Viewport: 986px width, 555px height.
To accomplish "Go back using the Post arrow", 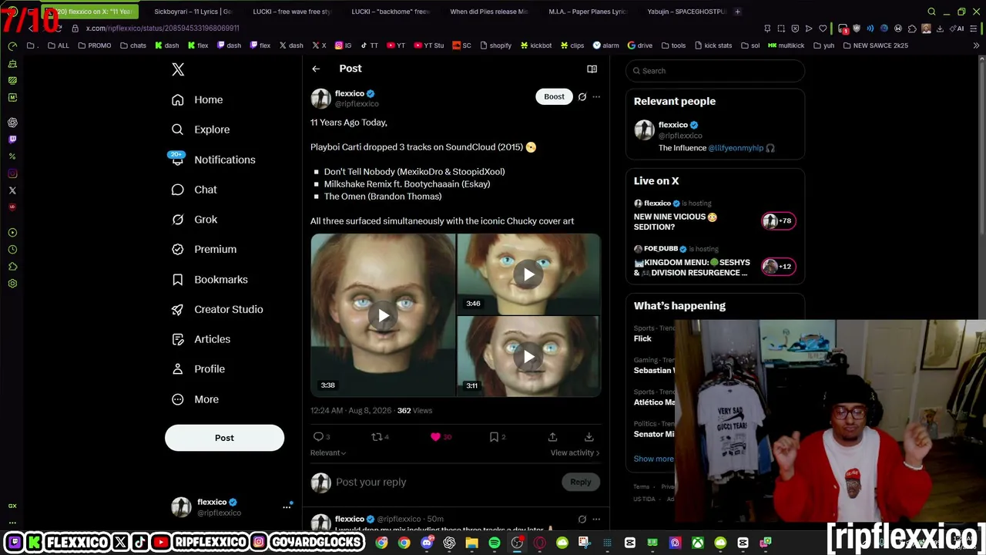I will coord(316,69).
